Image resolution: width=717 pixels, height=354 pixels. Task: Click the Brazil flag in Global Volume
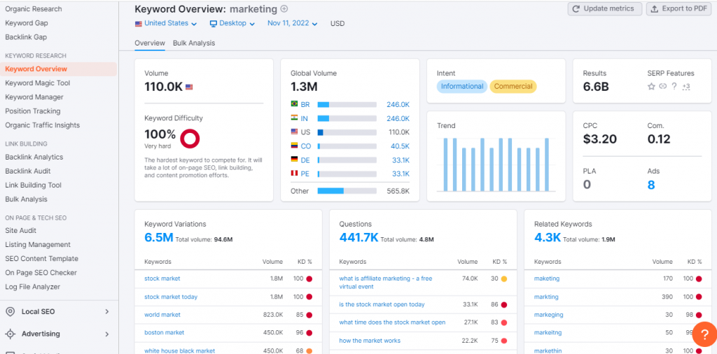(x=295, y=104)
